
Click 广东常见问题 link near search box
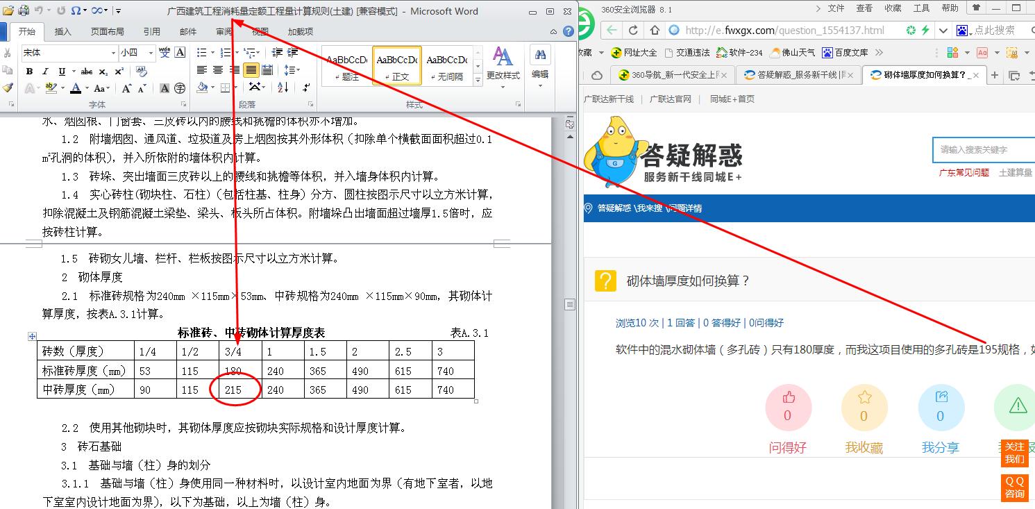(x=964, y=172)
